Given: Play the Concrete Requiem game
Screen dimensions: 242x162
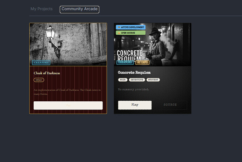Looking at the screenshot, I should 135,105.
